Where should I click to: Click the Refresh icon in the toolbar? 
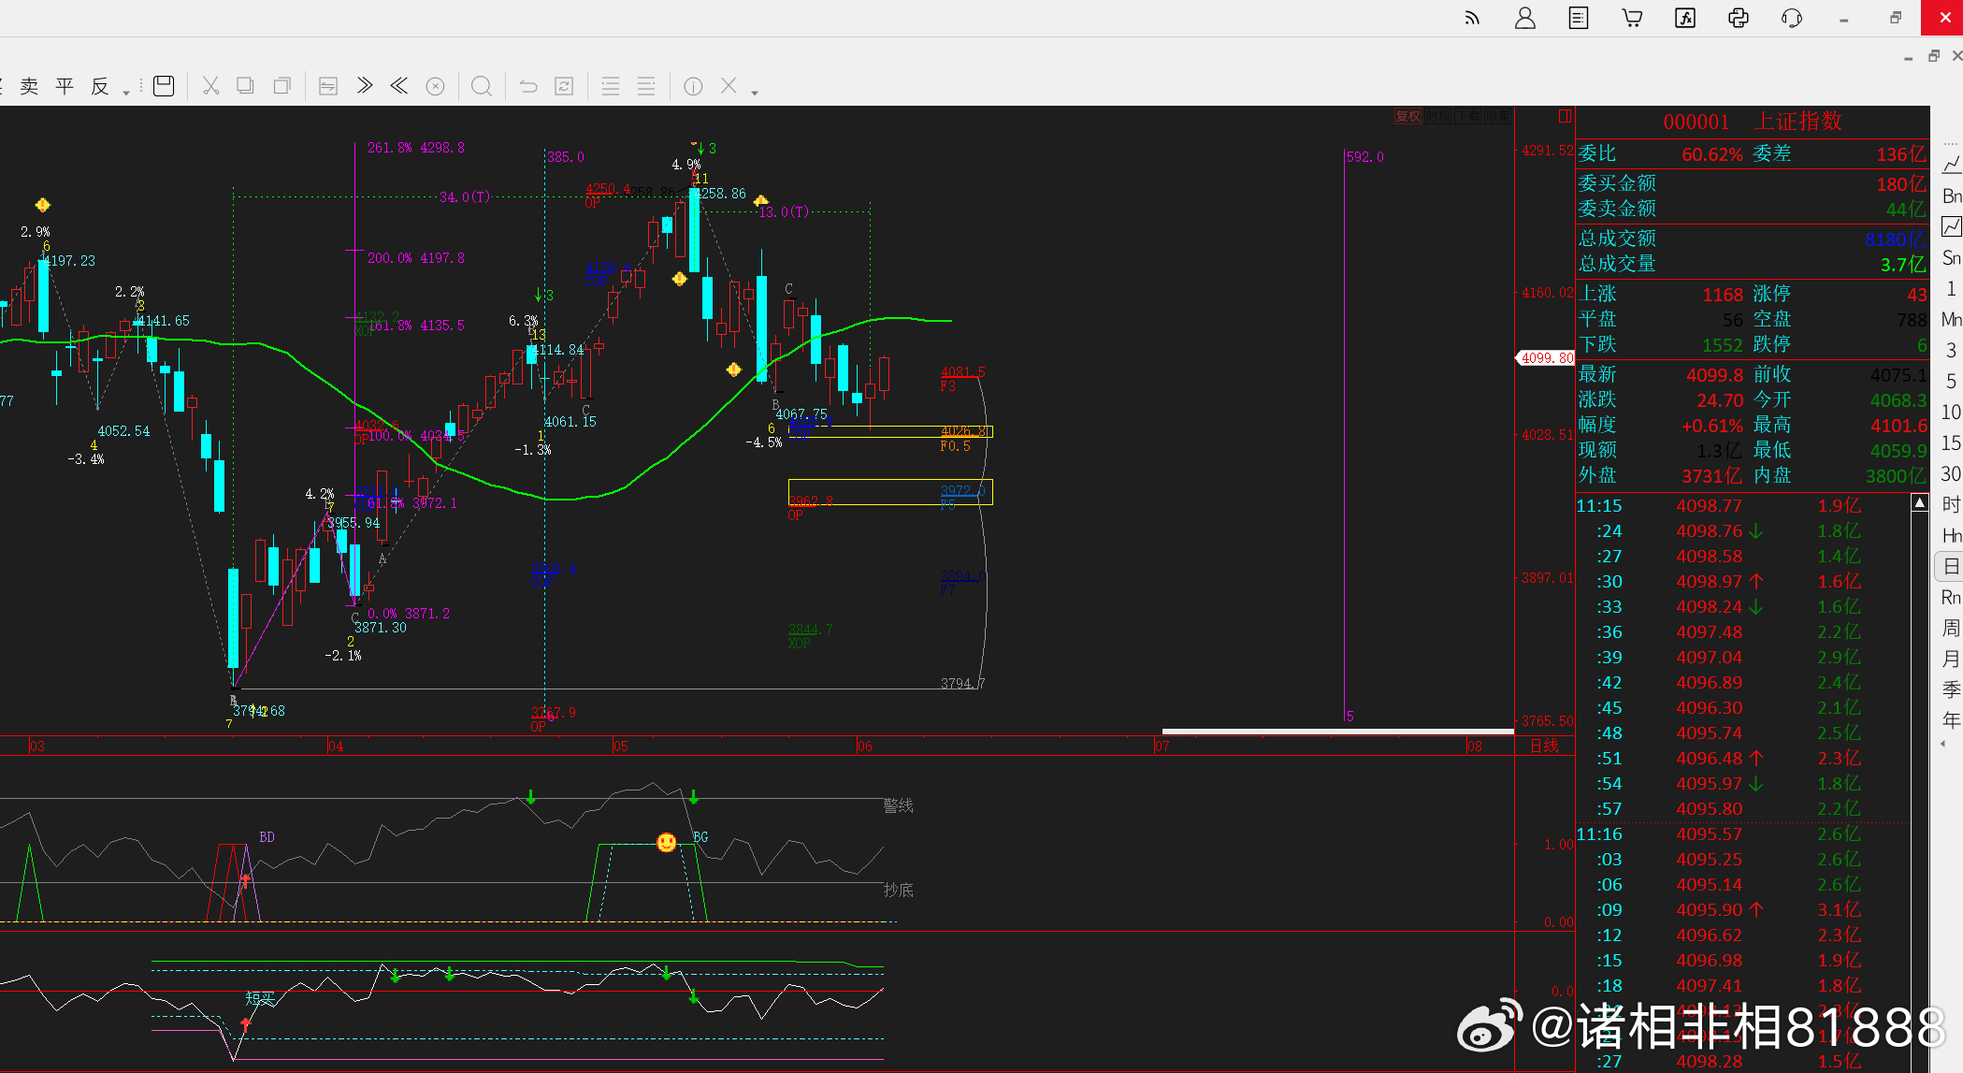click(564, 86)
